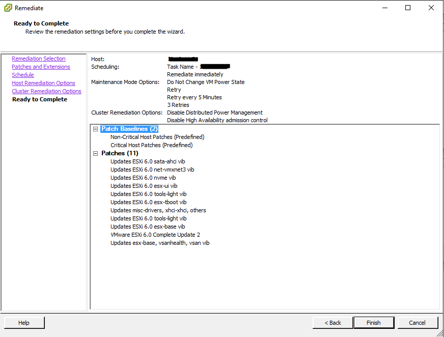Select Updates ESXi 6.0 esx-base vib
Screen dimensions: 444x337
click(x=148, y=227)
